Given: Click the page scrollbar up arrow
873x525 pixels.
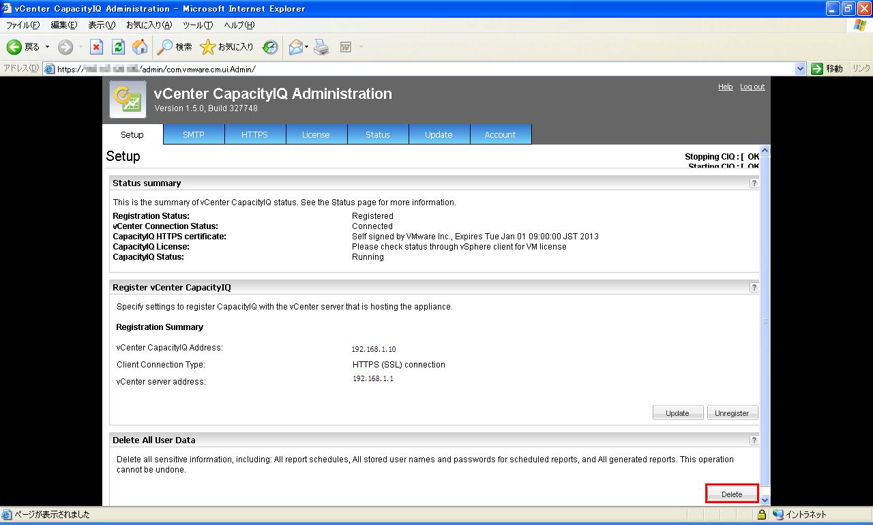Looking at the screenshot, I should click(765, 150).
